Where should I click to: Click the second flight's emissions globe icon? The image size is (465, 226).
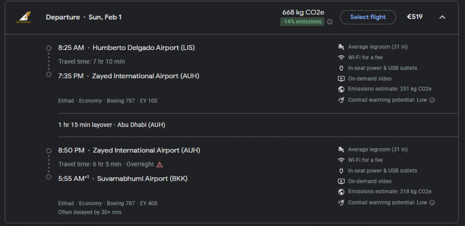tap(341, 192)
